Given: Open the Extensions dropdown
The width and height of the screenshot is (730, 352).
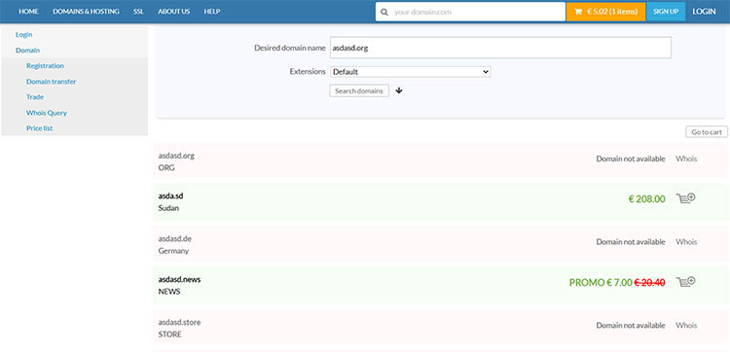Looking at the screenshot, I should pos(410,72).
